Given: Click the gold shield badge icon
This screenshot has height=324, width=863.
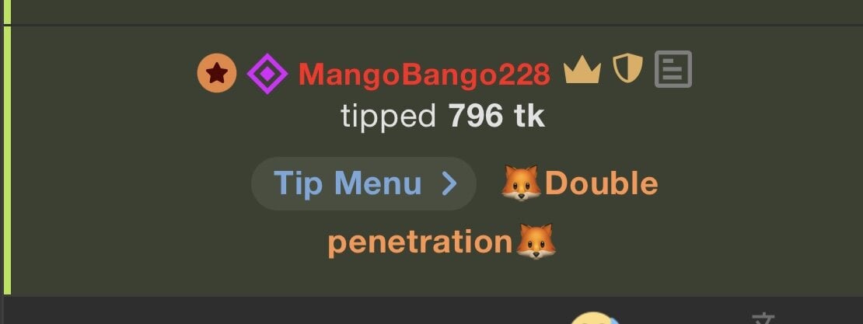Looking at the screenshot, I should pyautogui.click(x=627, y=69).
